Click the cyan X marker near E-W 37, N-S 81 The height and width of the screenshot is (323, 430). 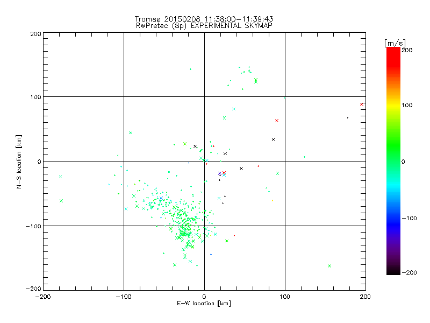[234, 109]
